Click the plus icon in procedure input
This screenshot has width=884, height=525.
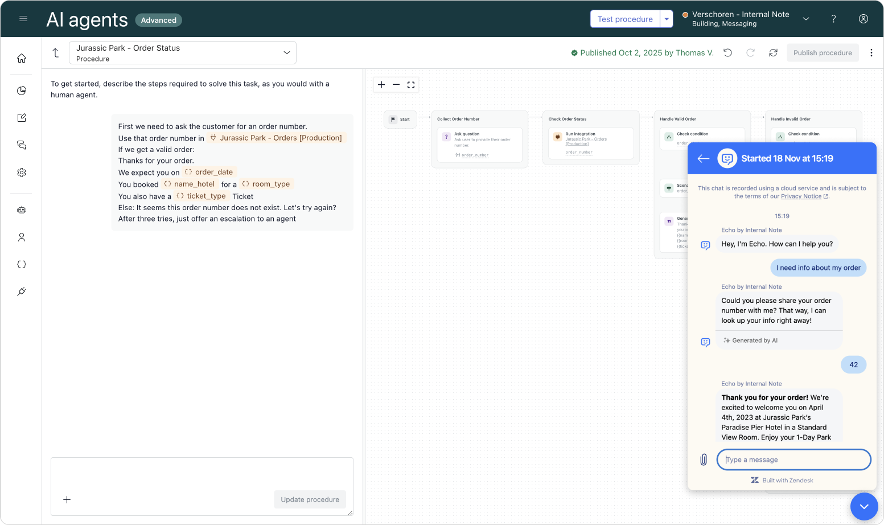pos(67,499)
